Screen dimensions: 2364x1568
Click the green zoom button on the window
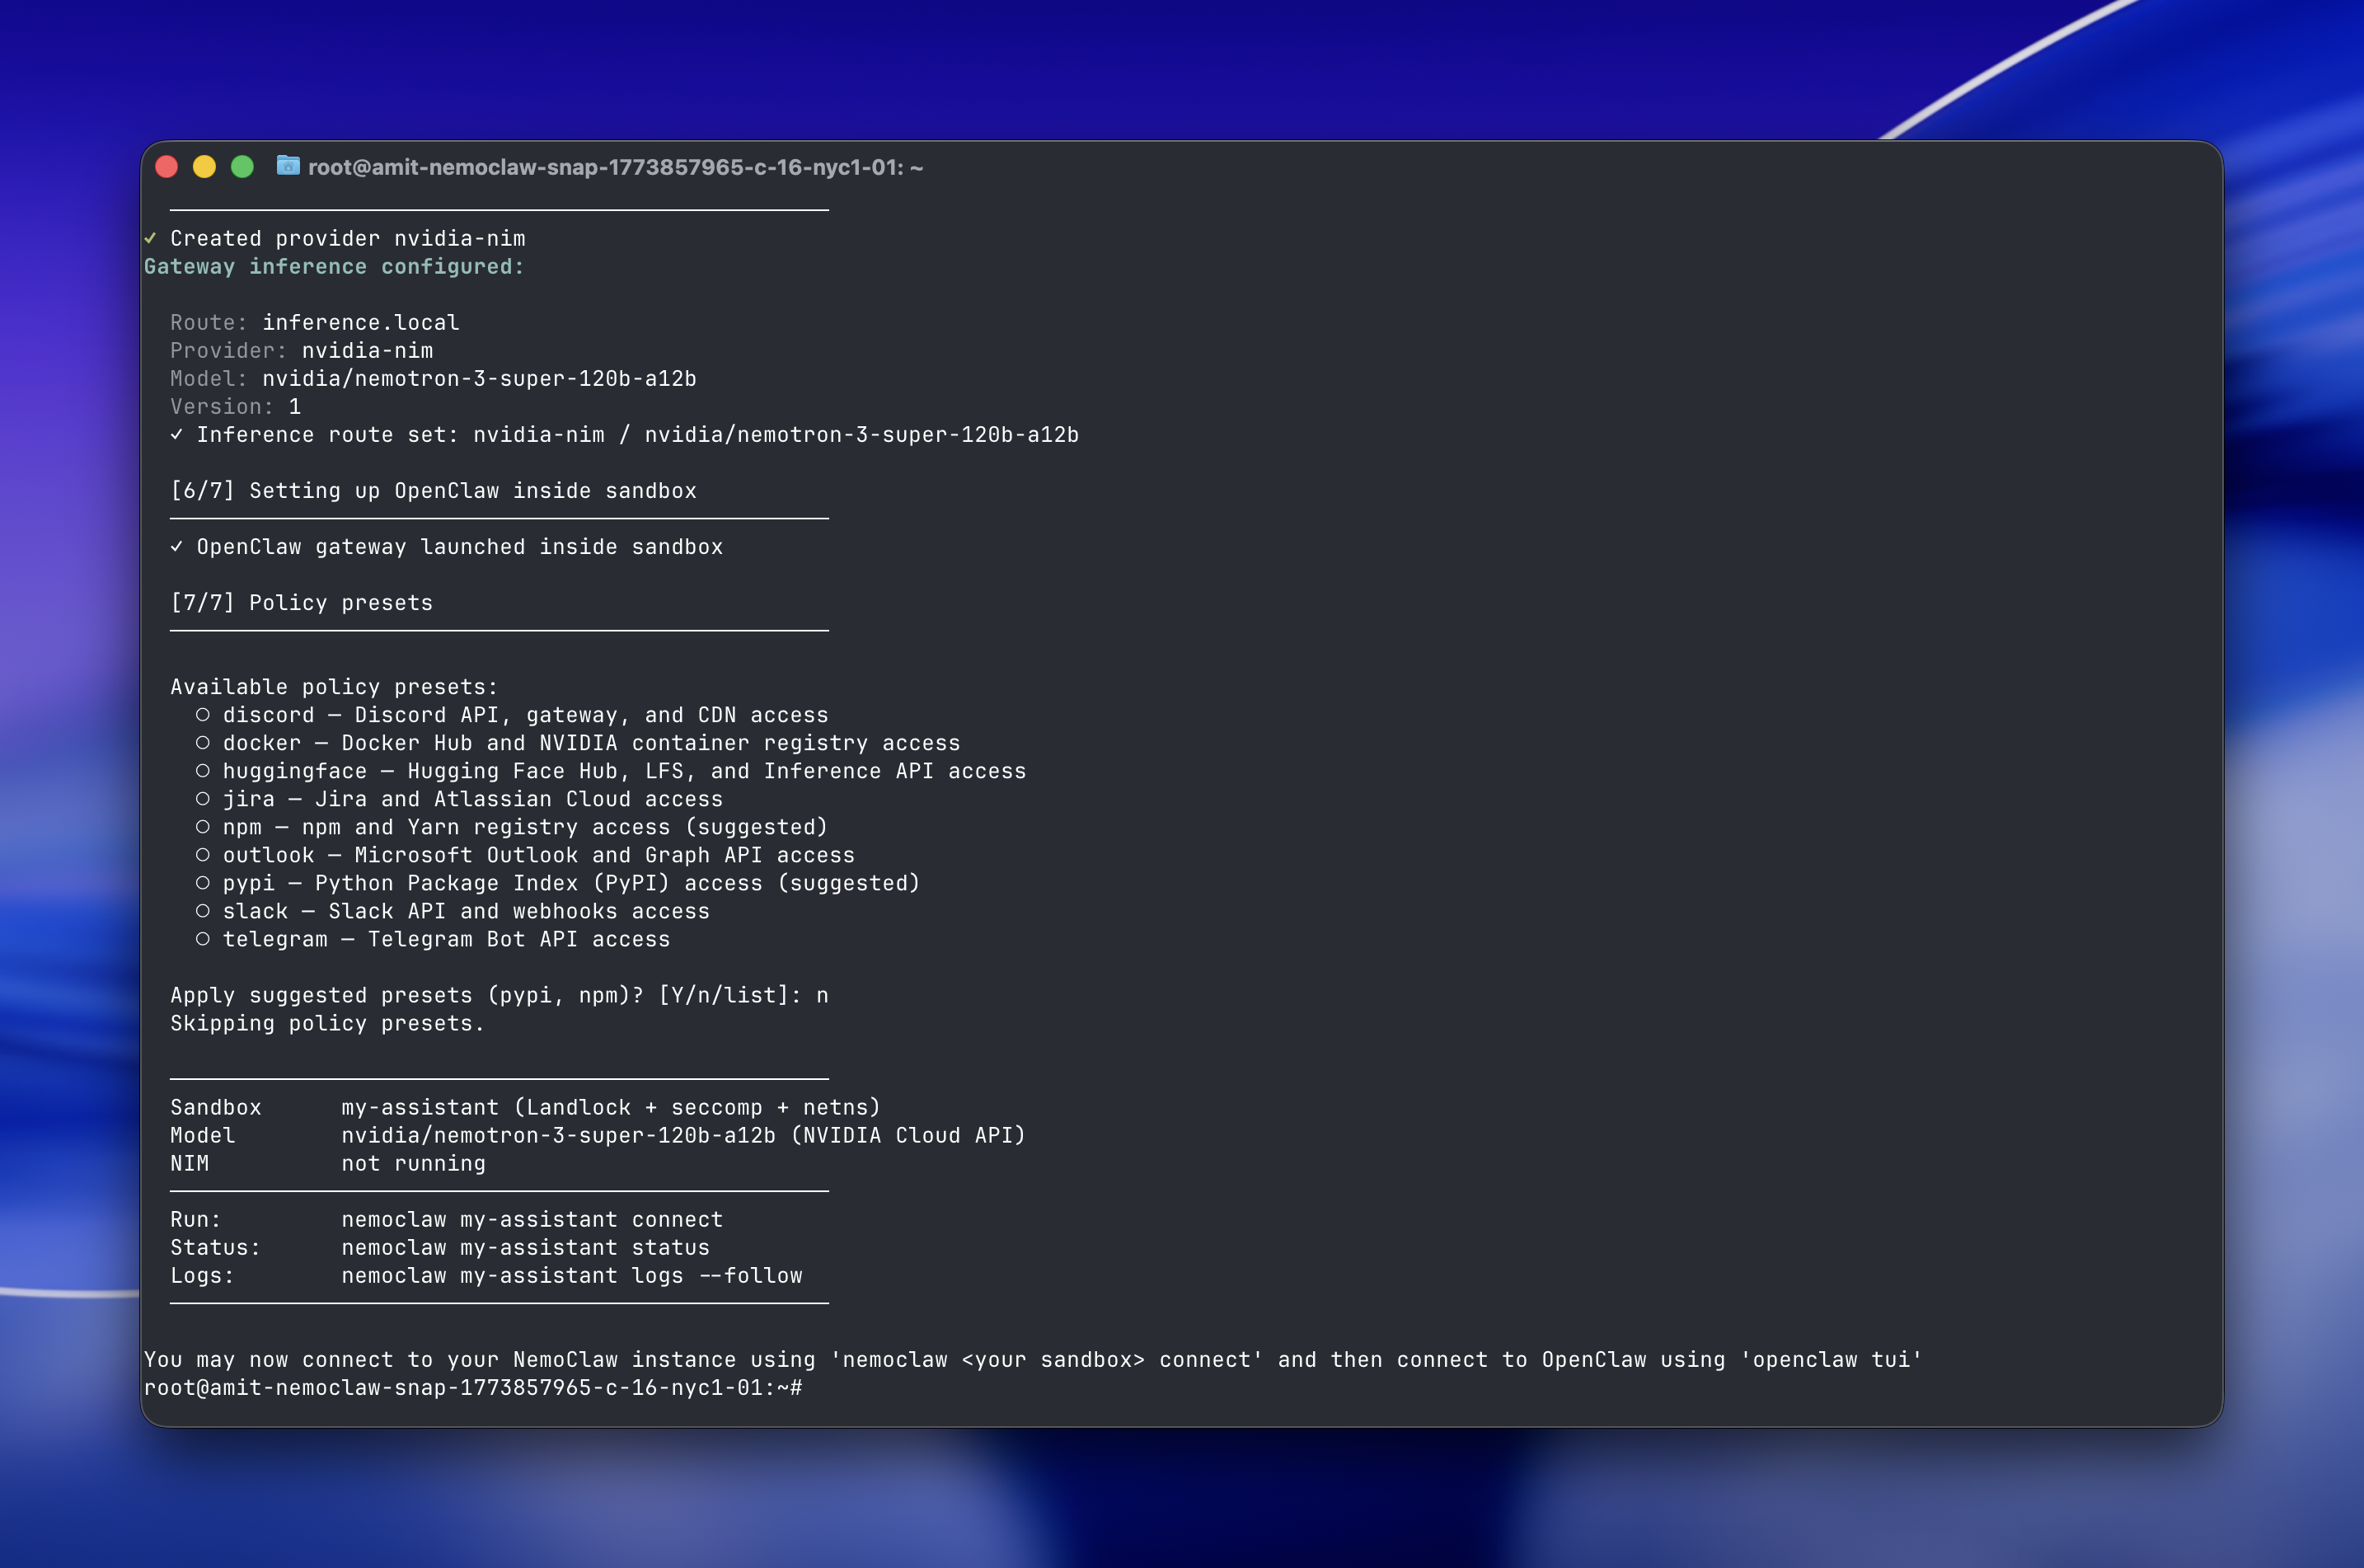[x=243, y=167]
